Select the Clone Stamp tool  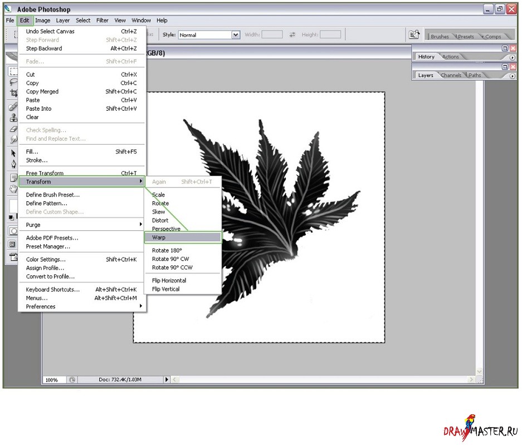coord(13,118)
